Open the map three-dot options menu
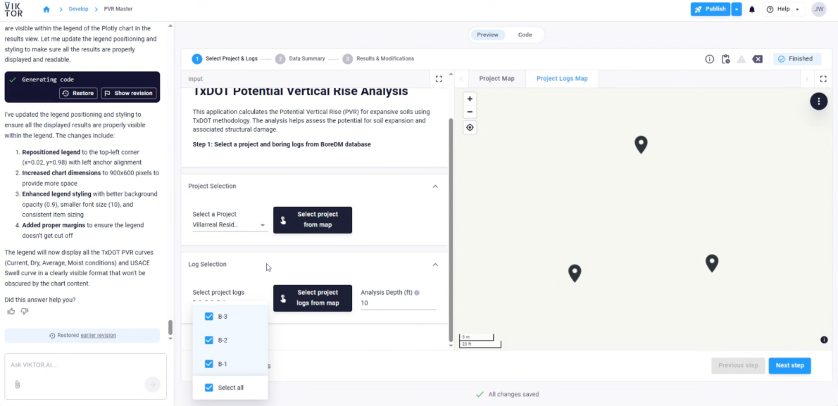 pyautogui.click(x=819, y=101)
